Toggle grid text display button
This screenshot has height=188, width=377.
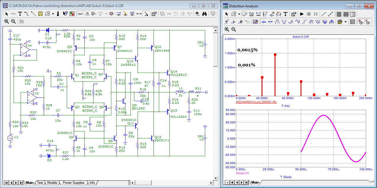(80, 14)
